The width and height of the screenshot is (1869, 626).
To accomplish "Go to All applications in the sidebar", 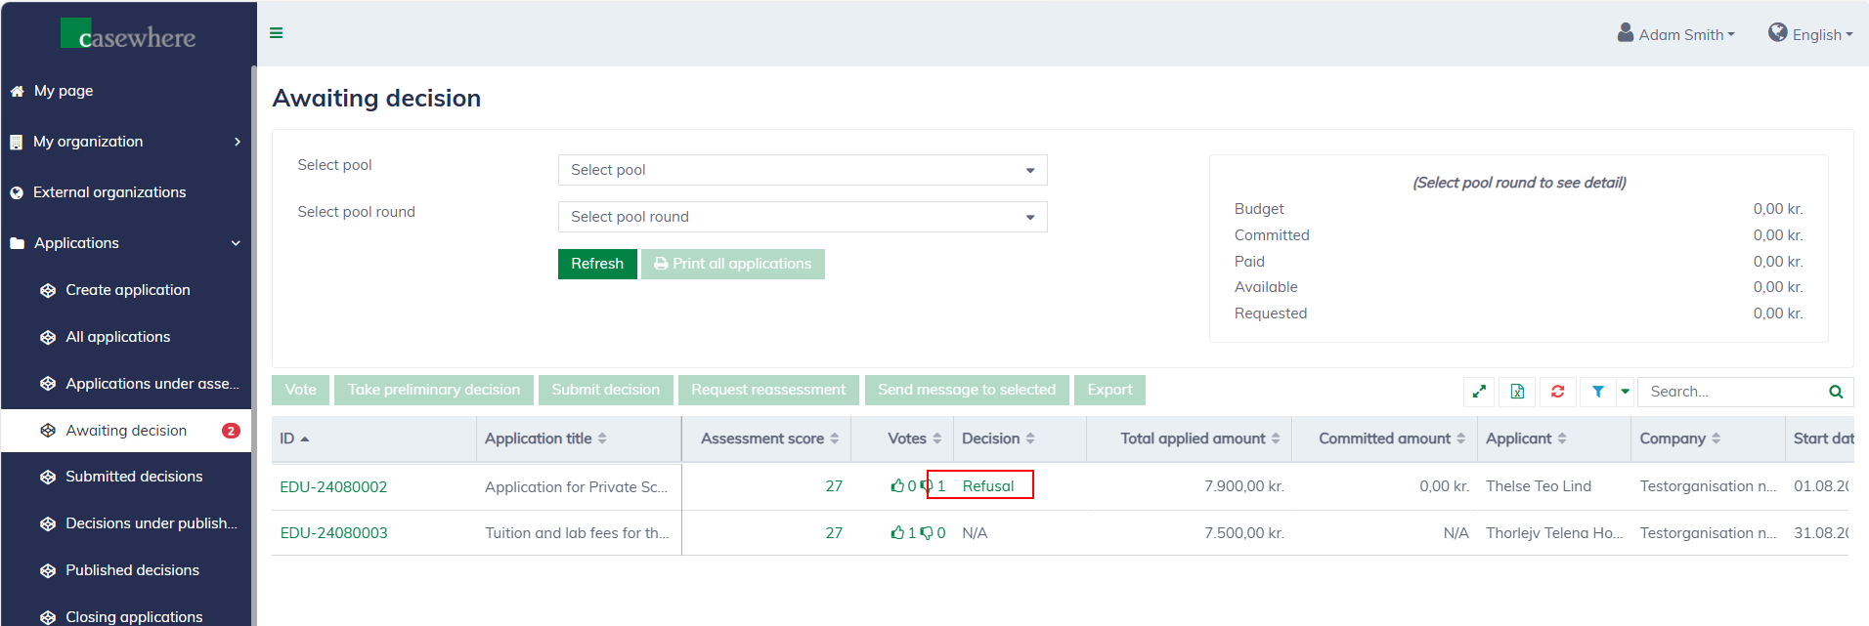I will pyautogui.click(x=117, y=337).
